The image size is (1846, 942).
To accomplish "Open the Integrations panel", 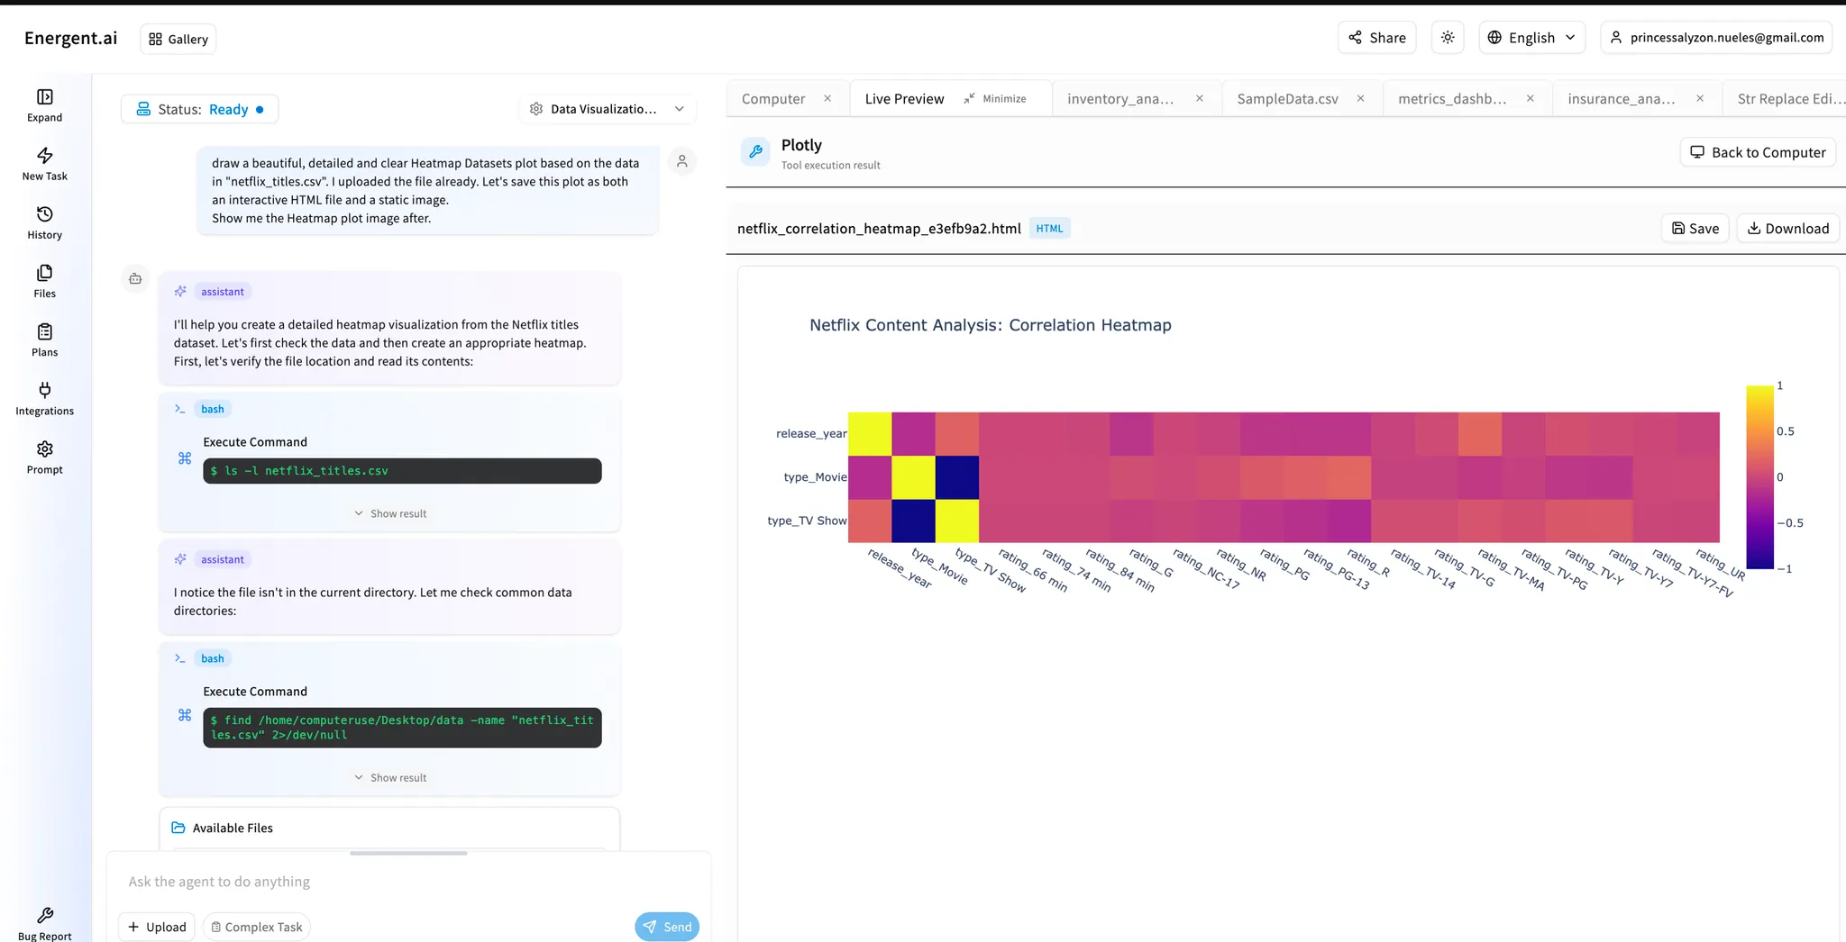I will click(x=44, y=398).
